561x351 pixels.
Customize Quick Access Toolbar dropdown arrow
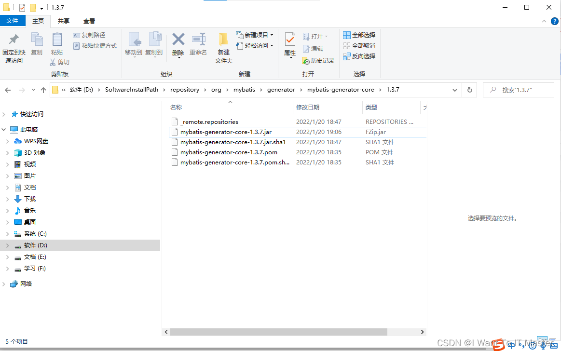click(41, 8)
